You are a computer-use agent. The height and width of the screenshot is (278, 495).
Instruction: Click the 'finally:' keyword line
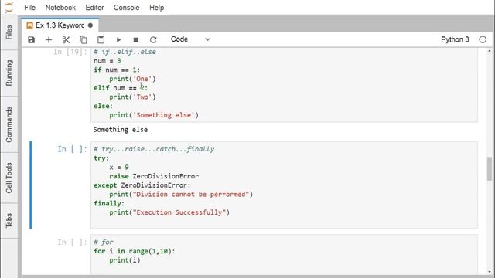click(109, 203)
